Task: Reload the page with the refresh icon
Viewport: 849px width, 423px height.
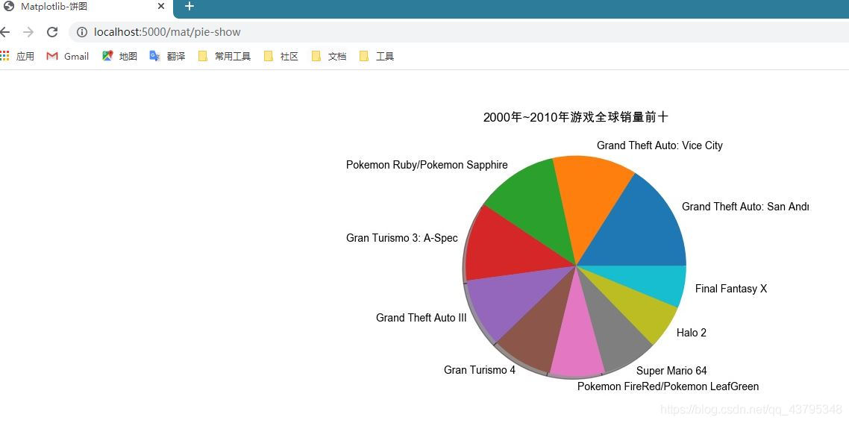Action: point(52,32)
